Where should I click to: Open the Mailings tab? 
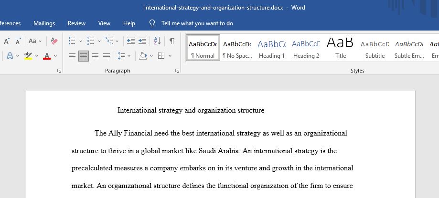point(44,23)
